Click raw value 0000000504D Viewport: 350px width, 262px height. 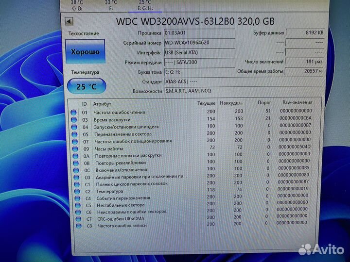[295, 147]
